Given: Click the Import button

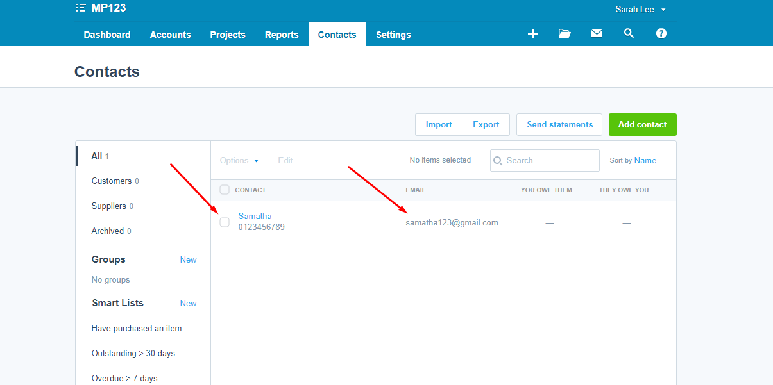Looking at the screenshot, I should (x=439, y=125).
